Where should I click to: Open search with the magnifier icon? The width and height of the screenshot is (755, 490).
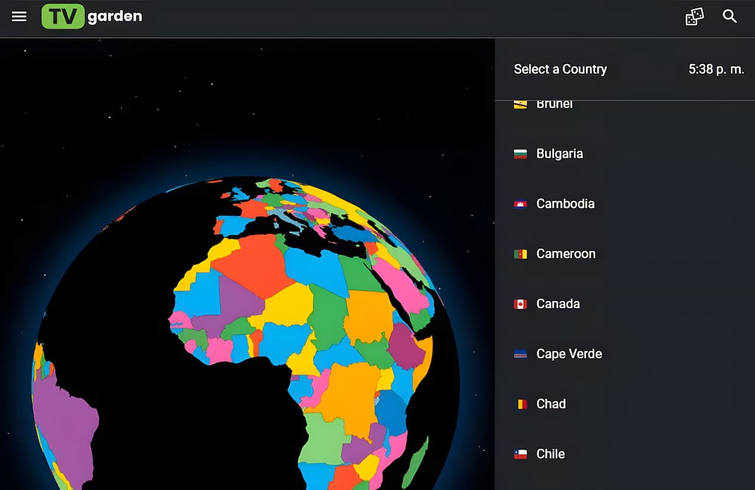point(730,17)
